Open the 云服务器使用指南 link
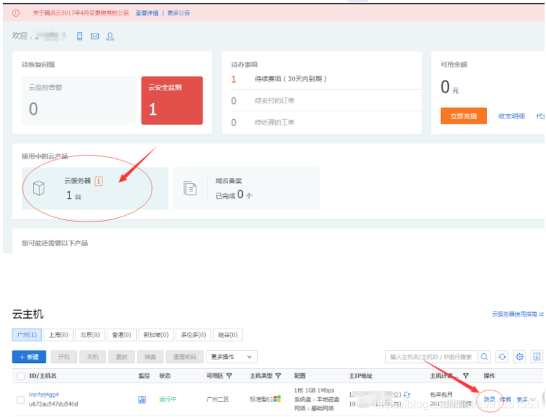546x417 pixels. tap(517, 314)
